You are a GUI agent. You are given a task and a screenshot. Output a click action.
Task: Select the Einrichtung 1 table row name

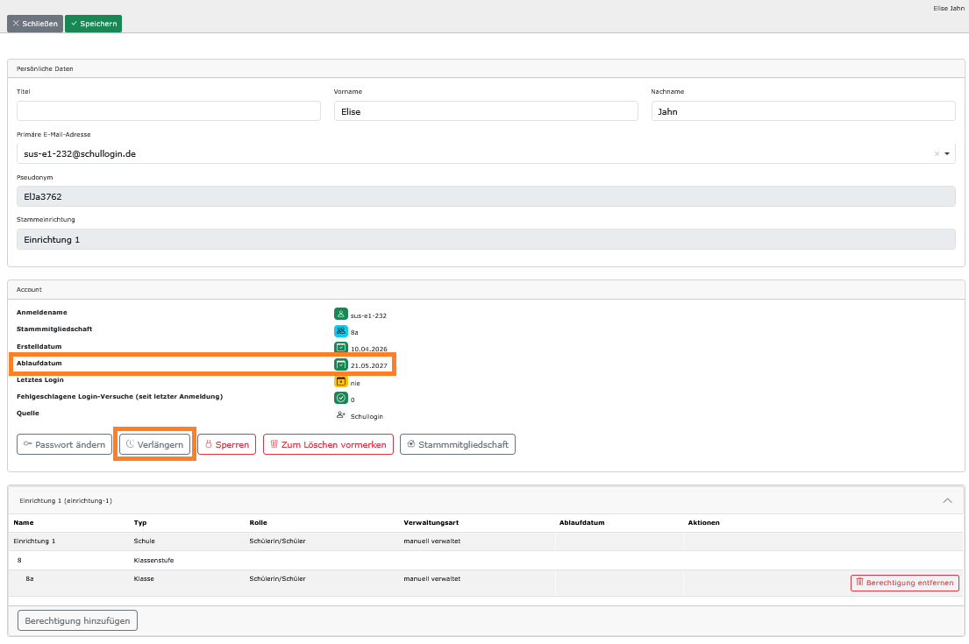tap(34, 541)
